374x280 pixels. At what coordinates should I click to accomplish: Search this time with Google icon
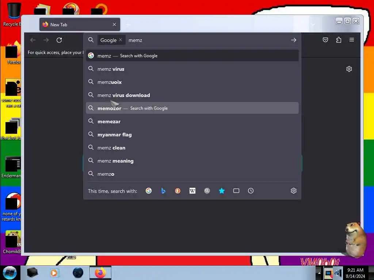point(149,191)
